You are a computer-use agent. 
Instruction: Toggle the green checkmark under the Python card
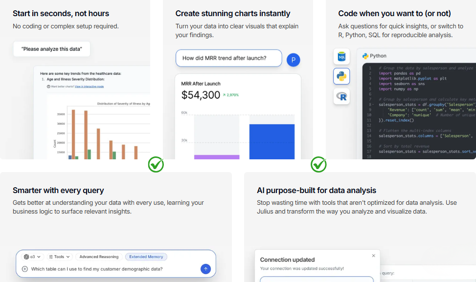318,165
